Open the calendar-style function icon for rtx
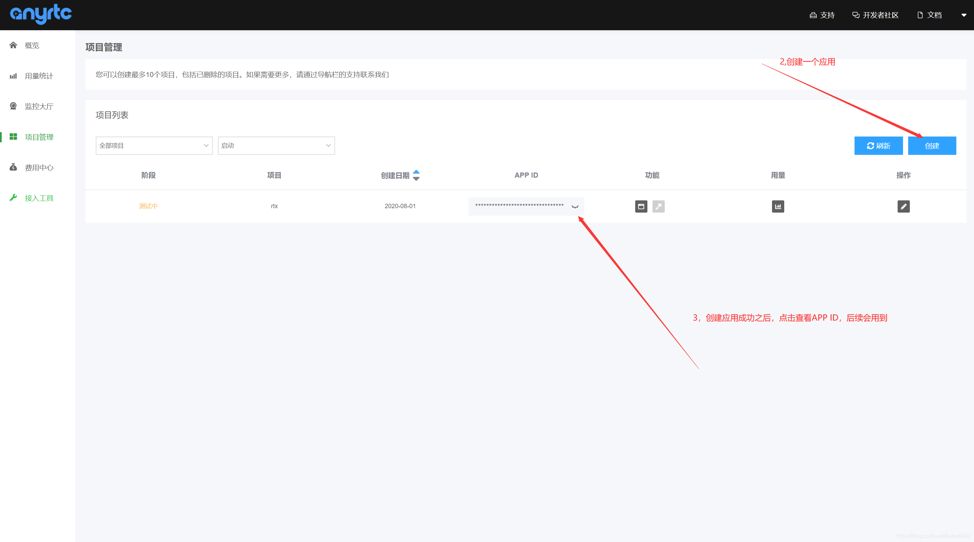974x542 pixels. point(641,206)
